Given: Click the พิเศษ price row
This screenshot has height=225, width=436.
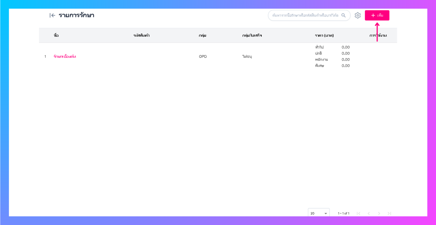Looking at the screenshot, I should [x=332, y=66].
